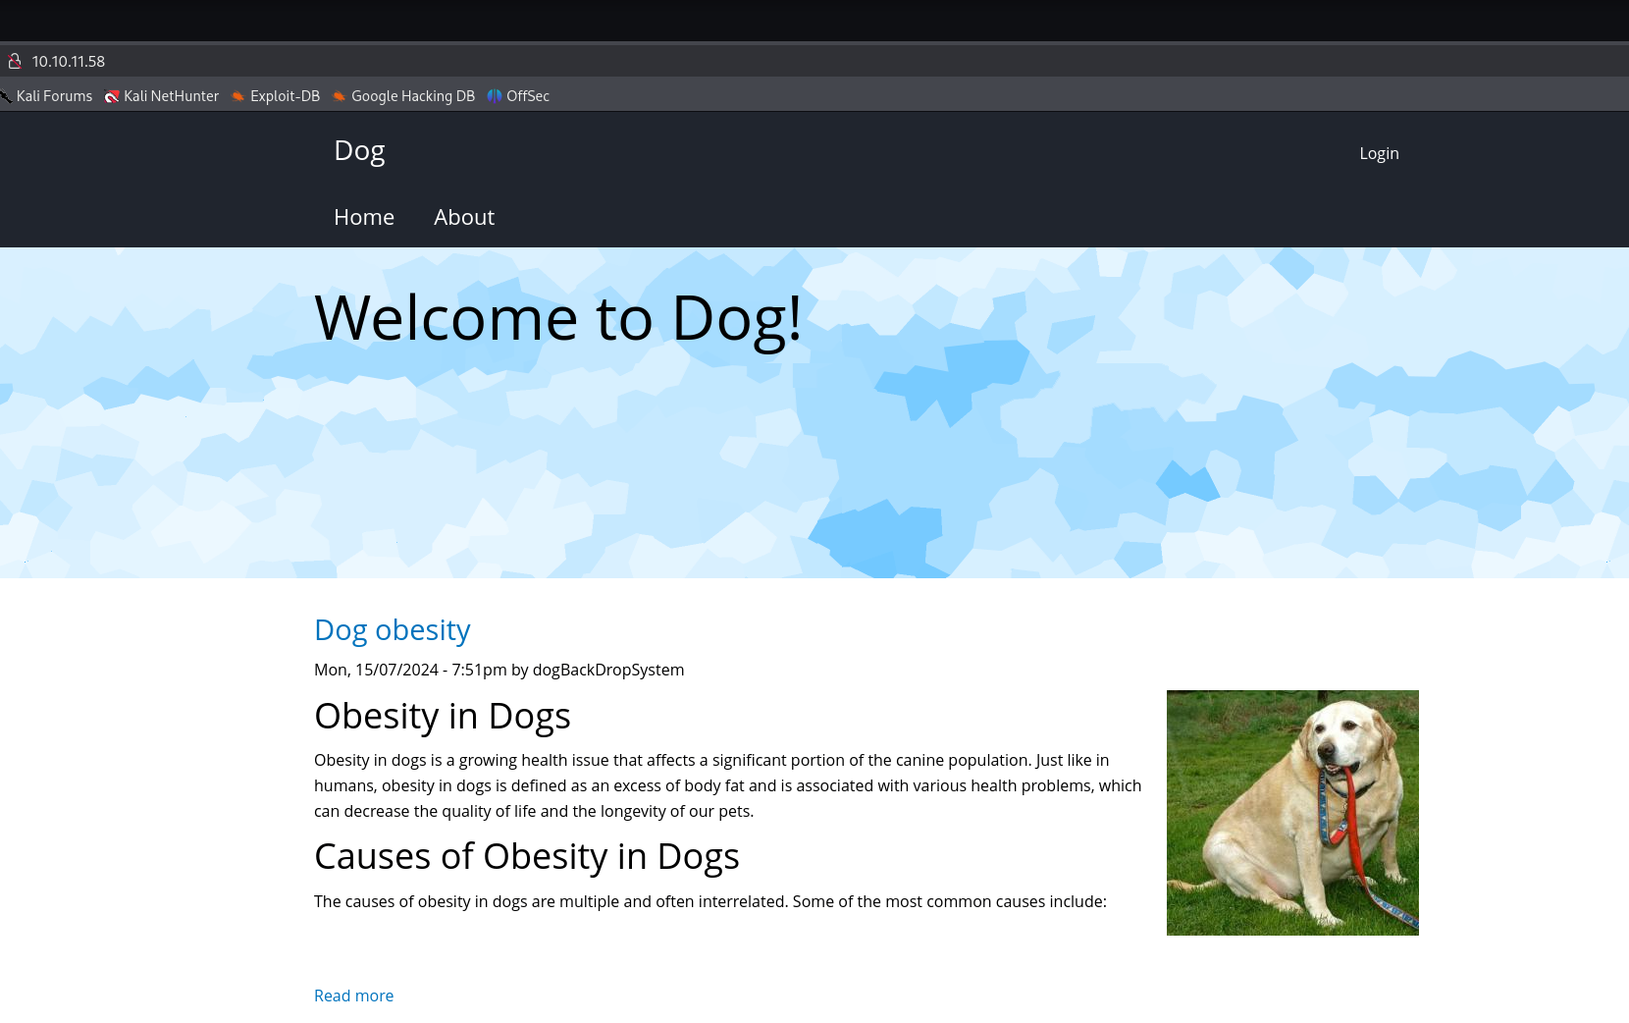This screenshot has width=1629, height=1023.
Task: Click the Google Hacking DB bookmark icon
Action: (x=340, y=96)
